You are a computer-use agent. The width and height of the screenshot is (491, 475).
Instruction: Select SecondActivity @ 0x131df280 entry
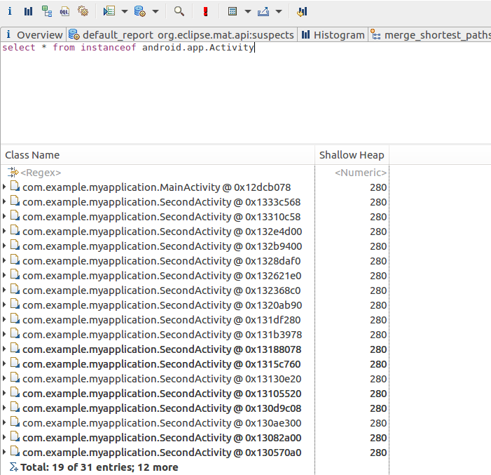[162, 320]
